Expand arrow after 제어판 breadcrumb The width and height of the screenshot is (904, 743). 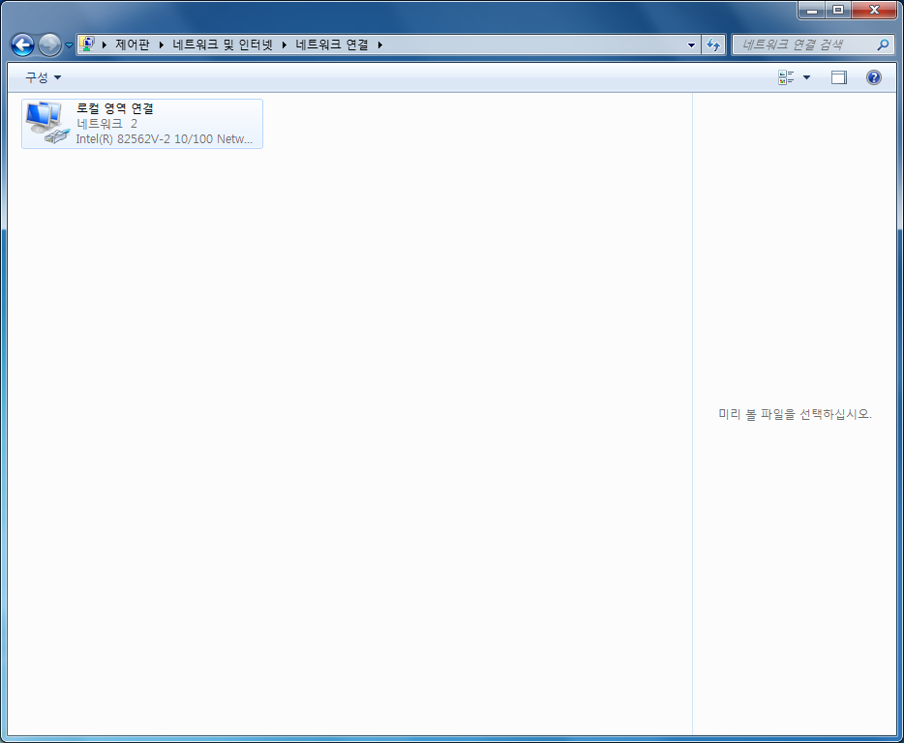pyautogui.click(x=162, y=45)
